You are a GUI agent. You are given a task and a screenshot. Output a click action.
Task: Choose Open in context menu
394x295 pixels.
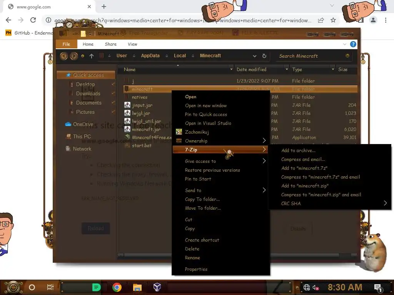191,97
